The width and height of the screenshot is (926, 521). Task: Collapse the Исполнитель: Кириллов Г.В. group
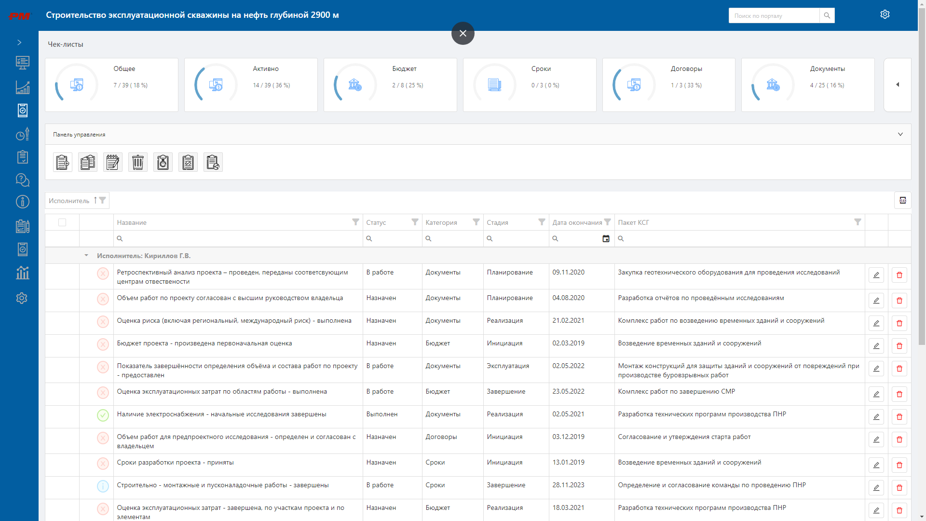(86, 256)
